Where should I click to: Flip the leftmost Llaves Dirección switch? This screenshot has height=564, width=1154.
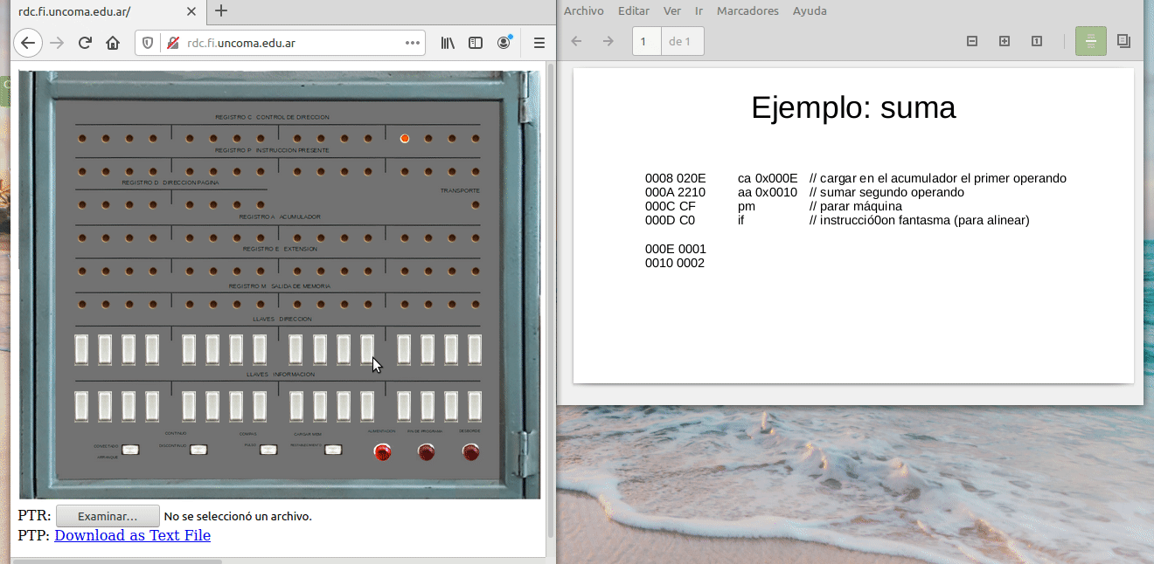click(x=81, y=349)
